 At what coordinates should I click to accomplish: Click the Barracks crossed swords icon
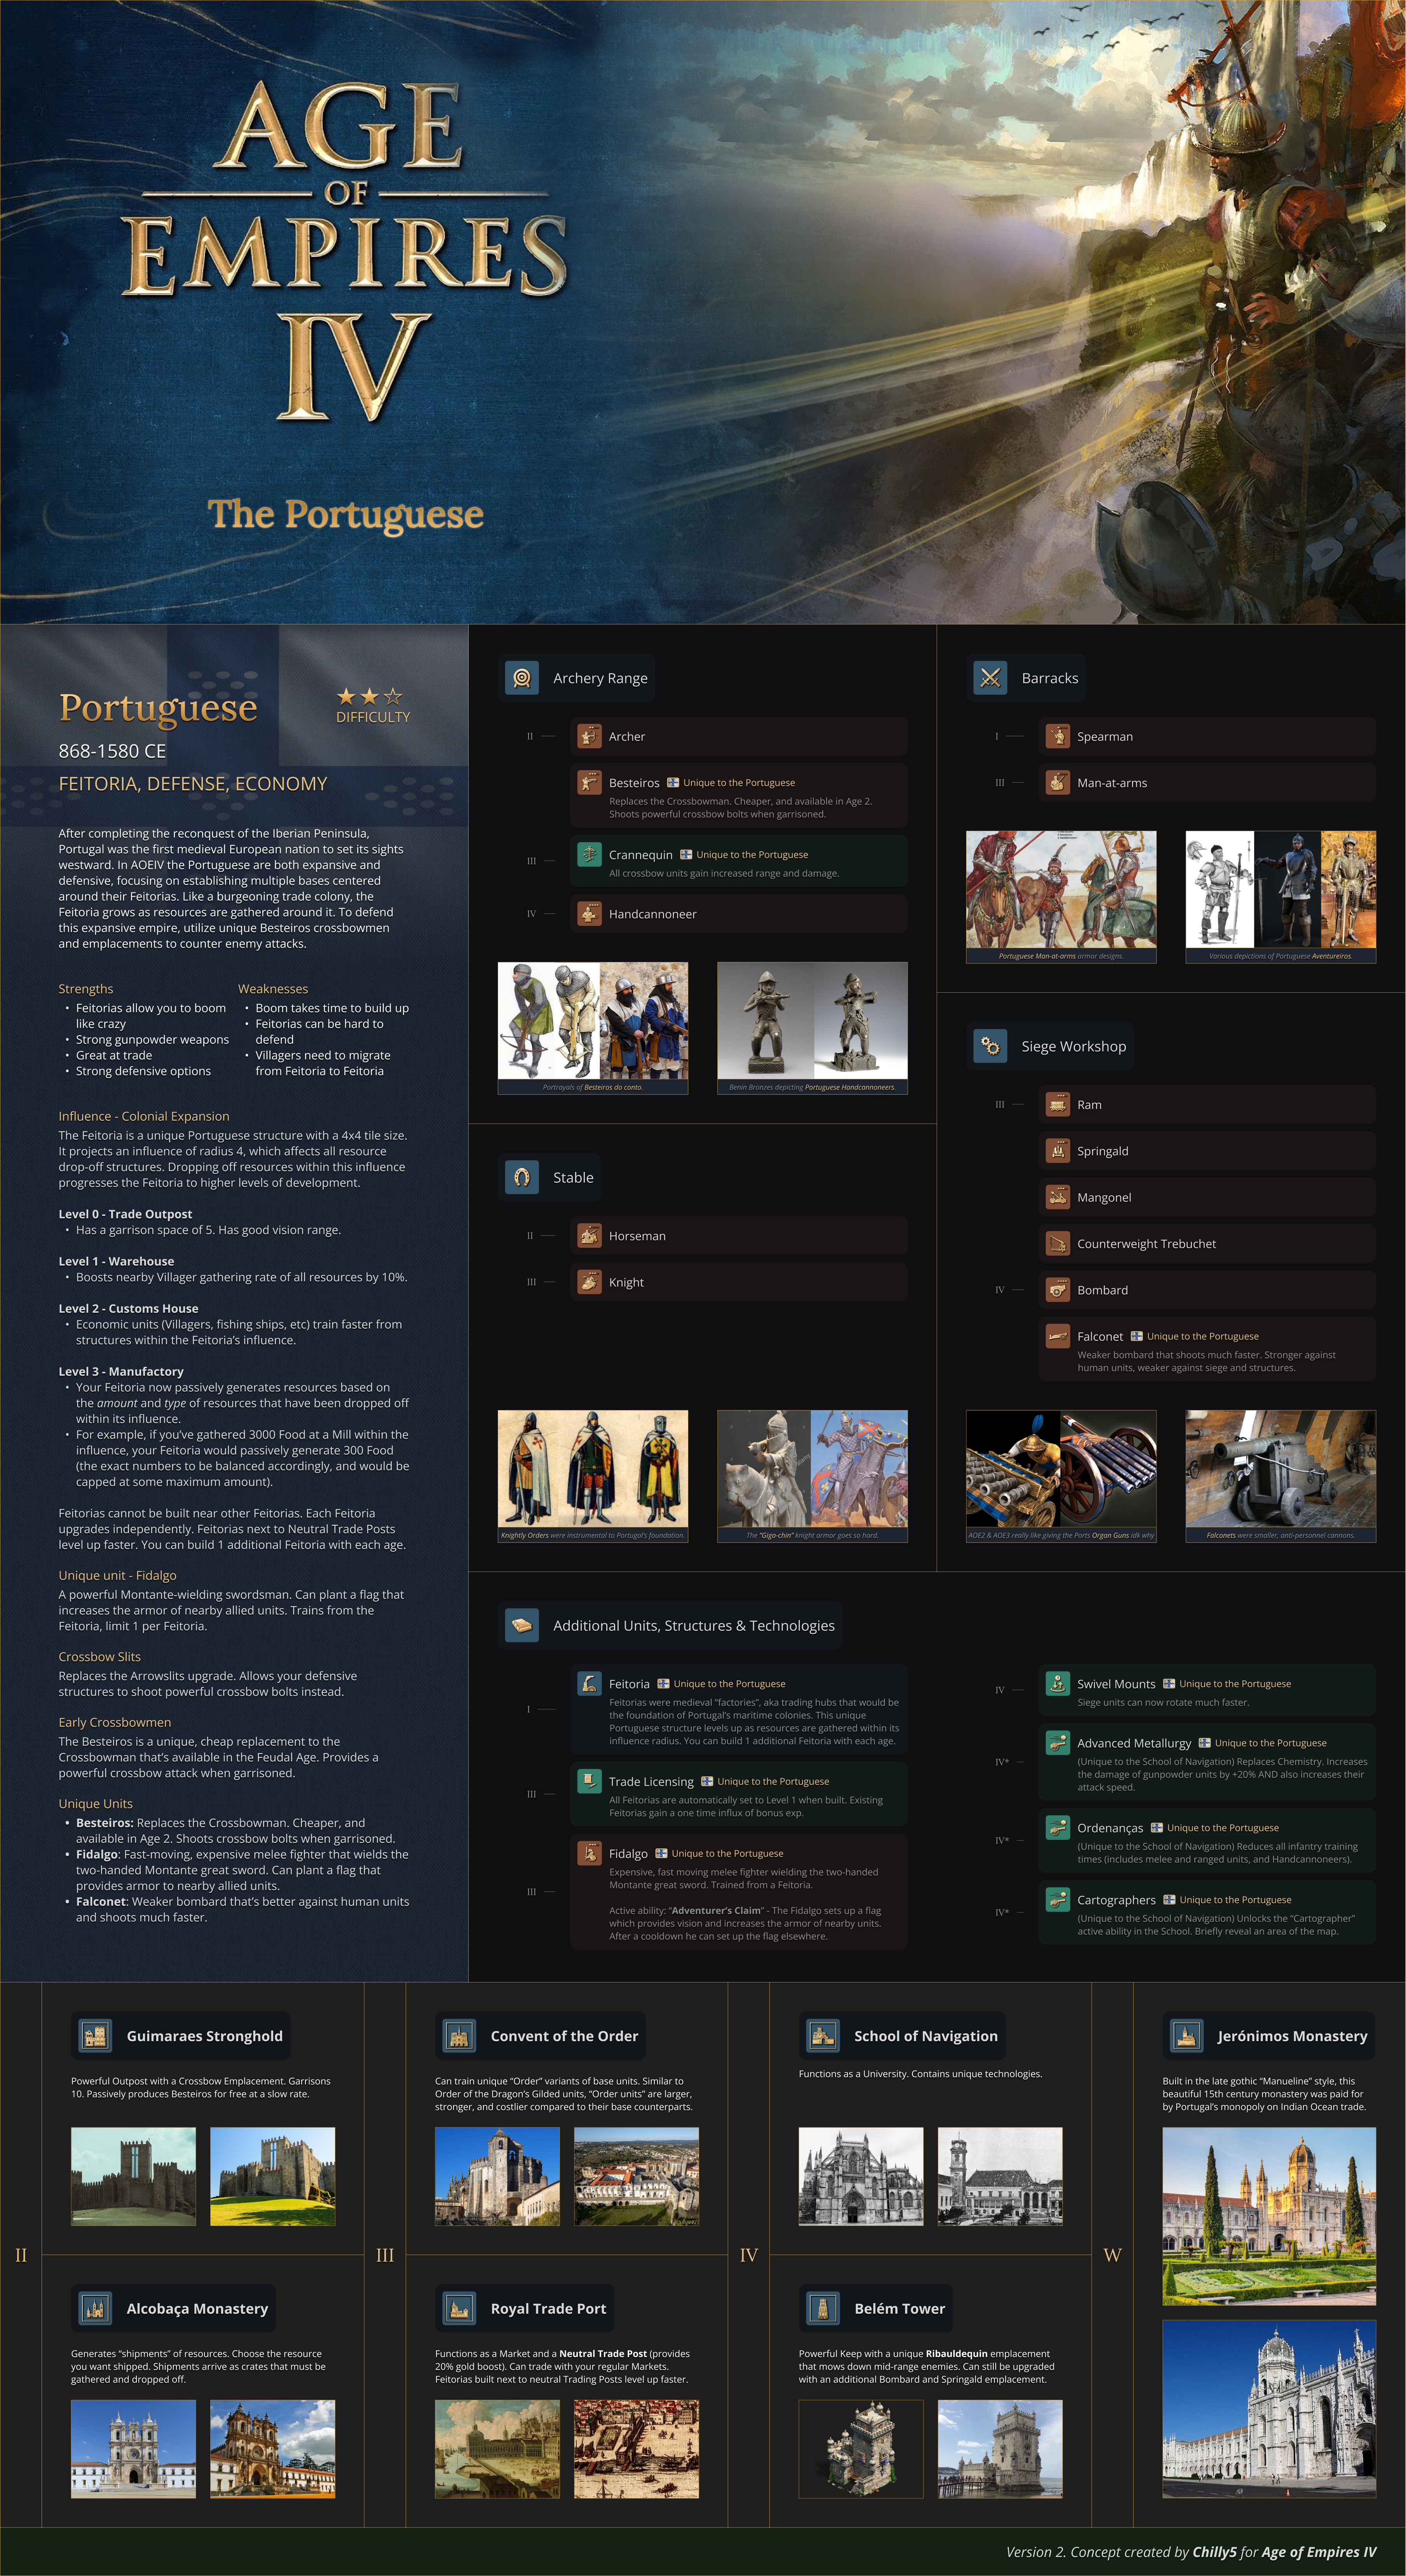click(x=990, y=678)
